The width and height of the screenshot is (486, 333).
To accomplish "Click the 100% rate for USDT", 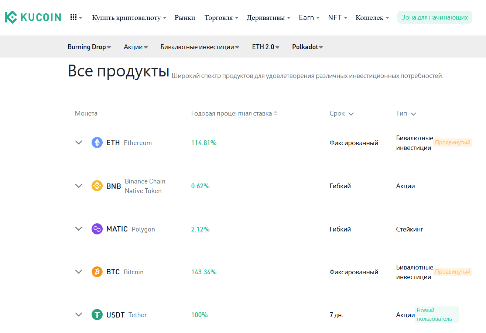I will click(199, 315).
